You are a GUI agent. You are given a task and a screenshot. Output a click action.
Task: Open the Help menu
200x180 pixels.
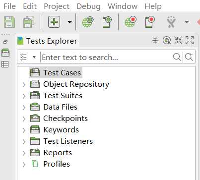(x=153, y=6)
